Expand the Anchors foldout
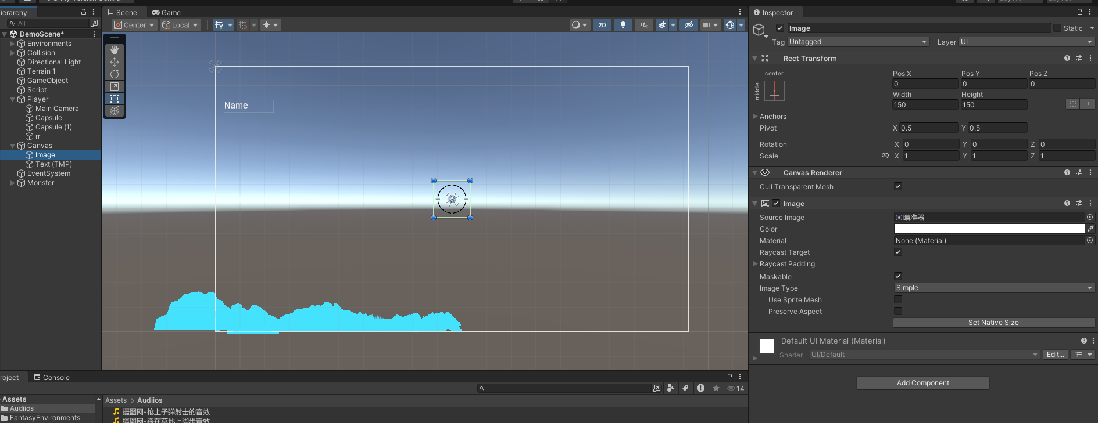Image resolution: width=1098 pixels, height=423 pixels. (x=756, y=117)
